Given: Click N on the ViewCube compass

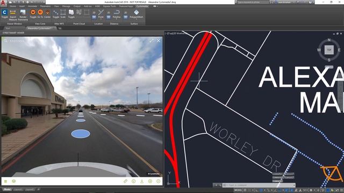Looking at the screenshot, I should click(329, 40).
